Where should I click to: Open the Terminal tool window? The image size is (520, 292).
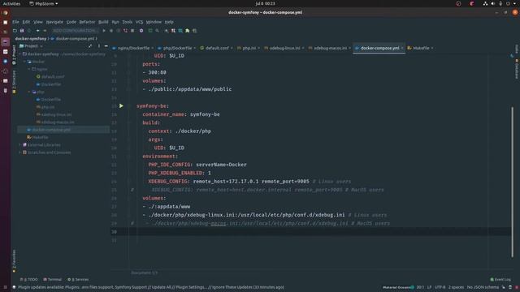[x=52, y=279]
